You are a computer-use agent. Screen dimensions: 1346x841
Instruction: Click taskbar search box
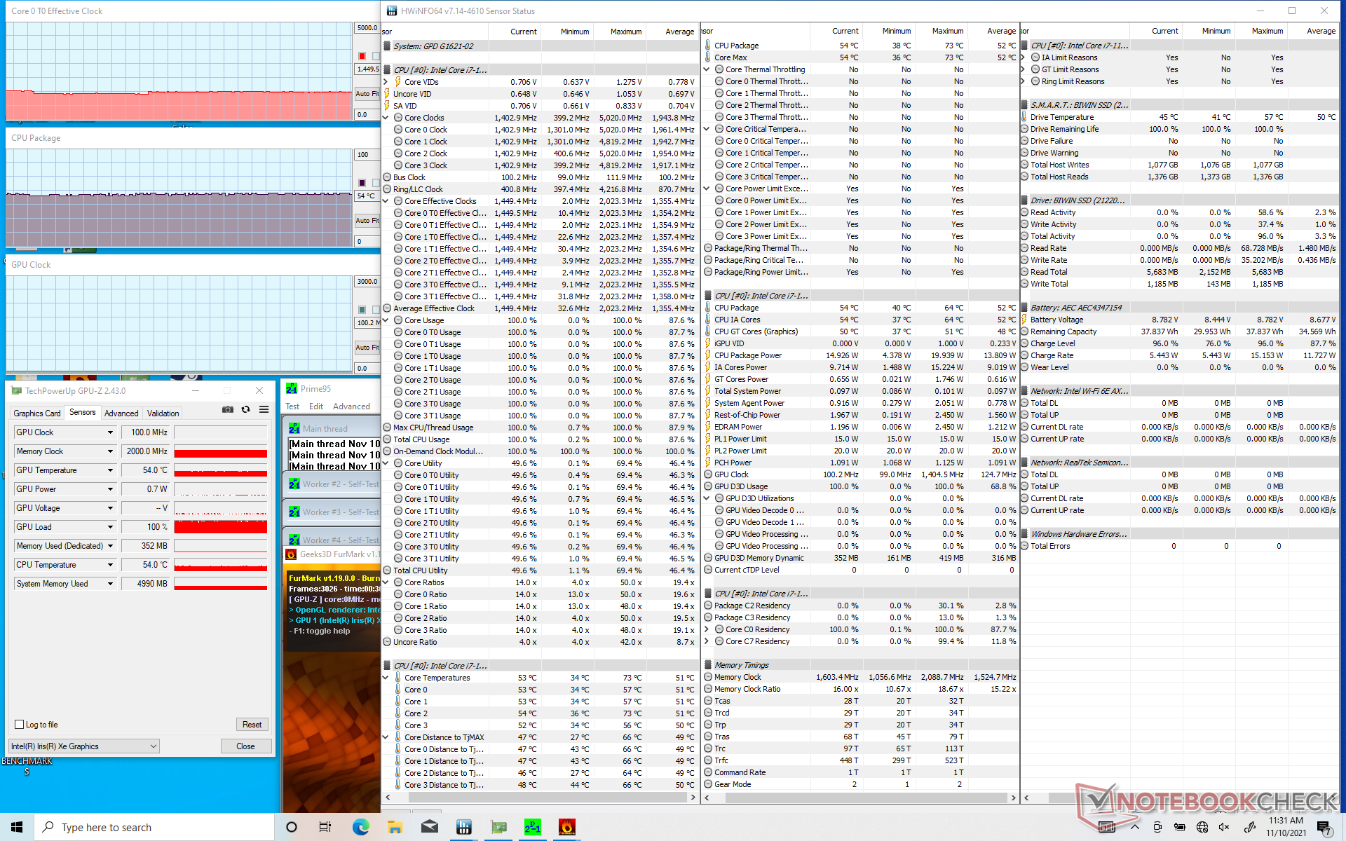[x=154, y=827]
